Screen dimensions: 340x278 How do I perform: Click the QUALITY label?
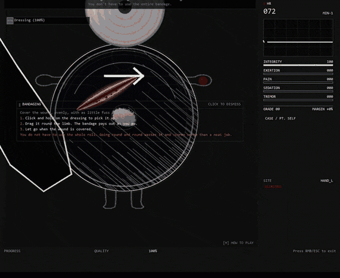[101, 251]
